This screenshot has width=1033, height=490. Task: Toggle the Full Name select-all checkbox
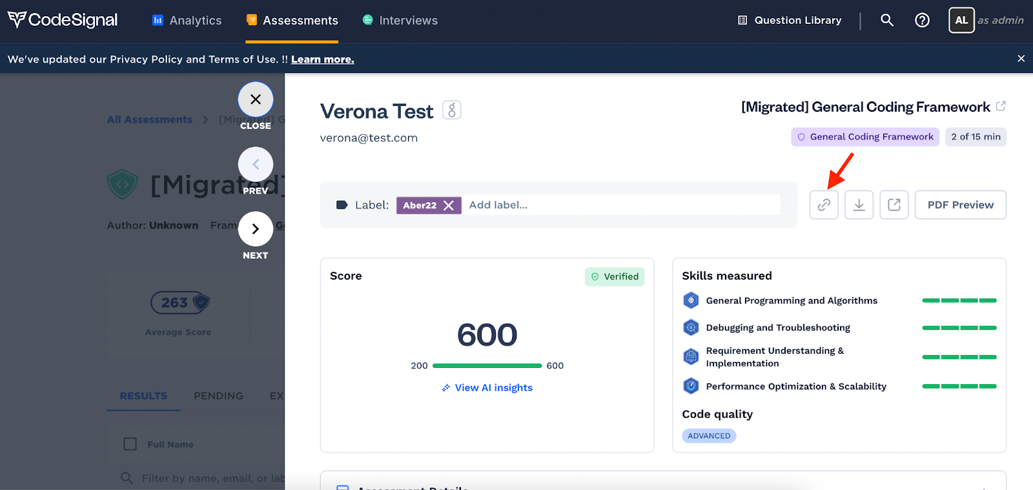(x=130, y=444)
